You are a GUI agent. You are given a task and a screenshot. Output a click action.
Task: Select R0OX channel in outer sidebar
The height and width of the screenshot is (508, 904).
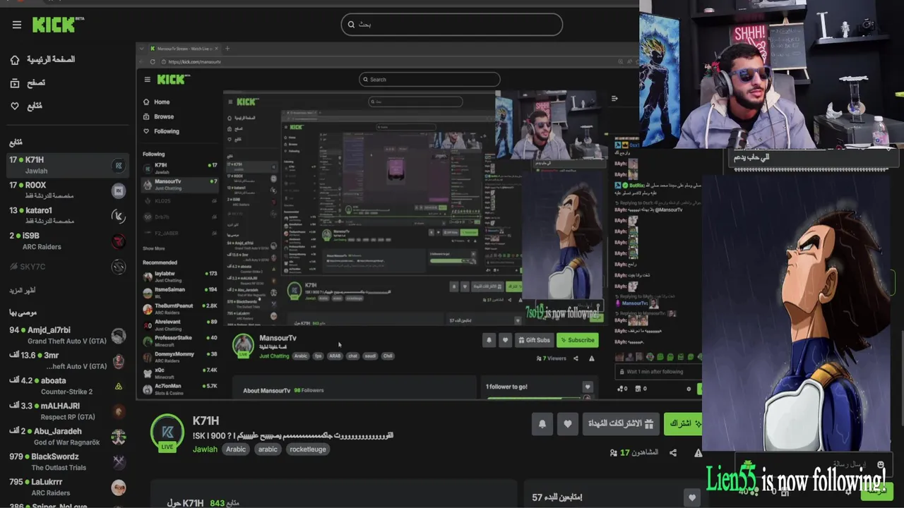[x=67, y=190]
